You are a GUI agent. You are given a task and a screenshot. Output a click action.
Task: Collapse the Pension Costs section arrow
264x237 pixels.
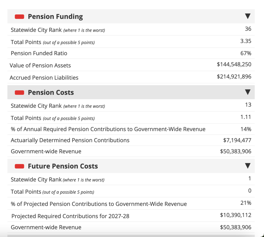[x=247, y=92]
